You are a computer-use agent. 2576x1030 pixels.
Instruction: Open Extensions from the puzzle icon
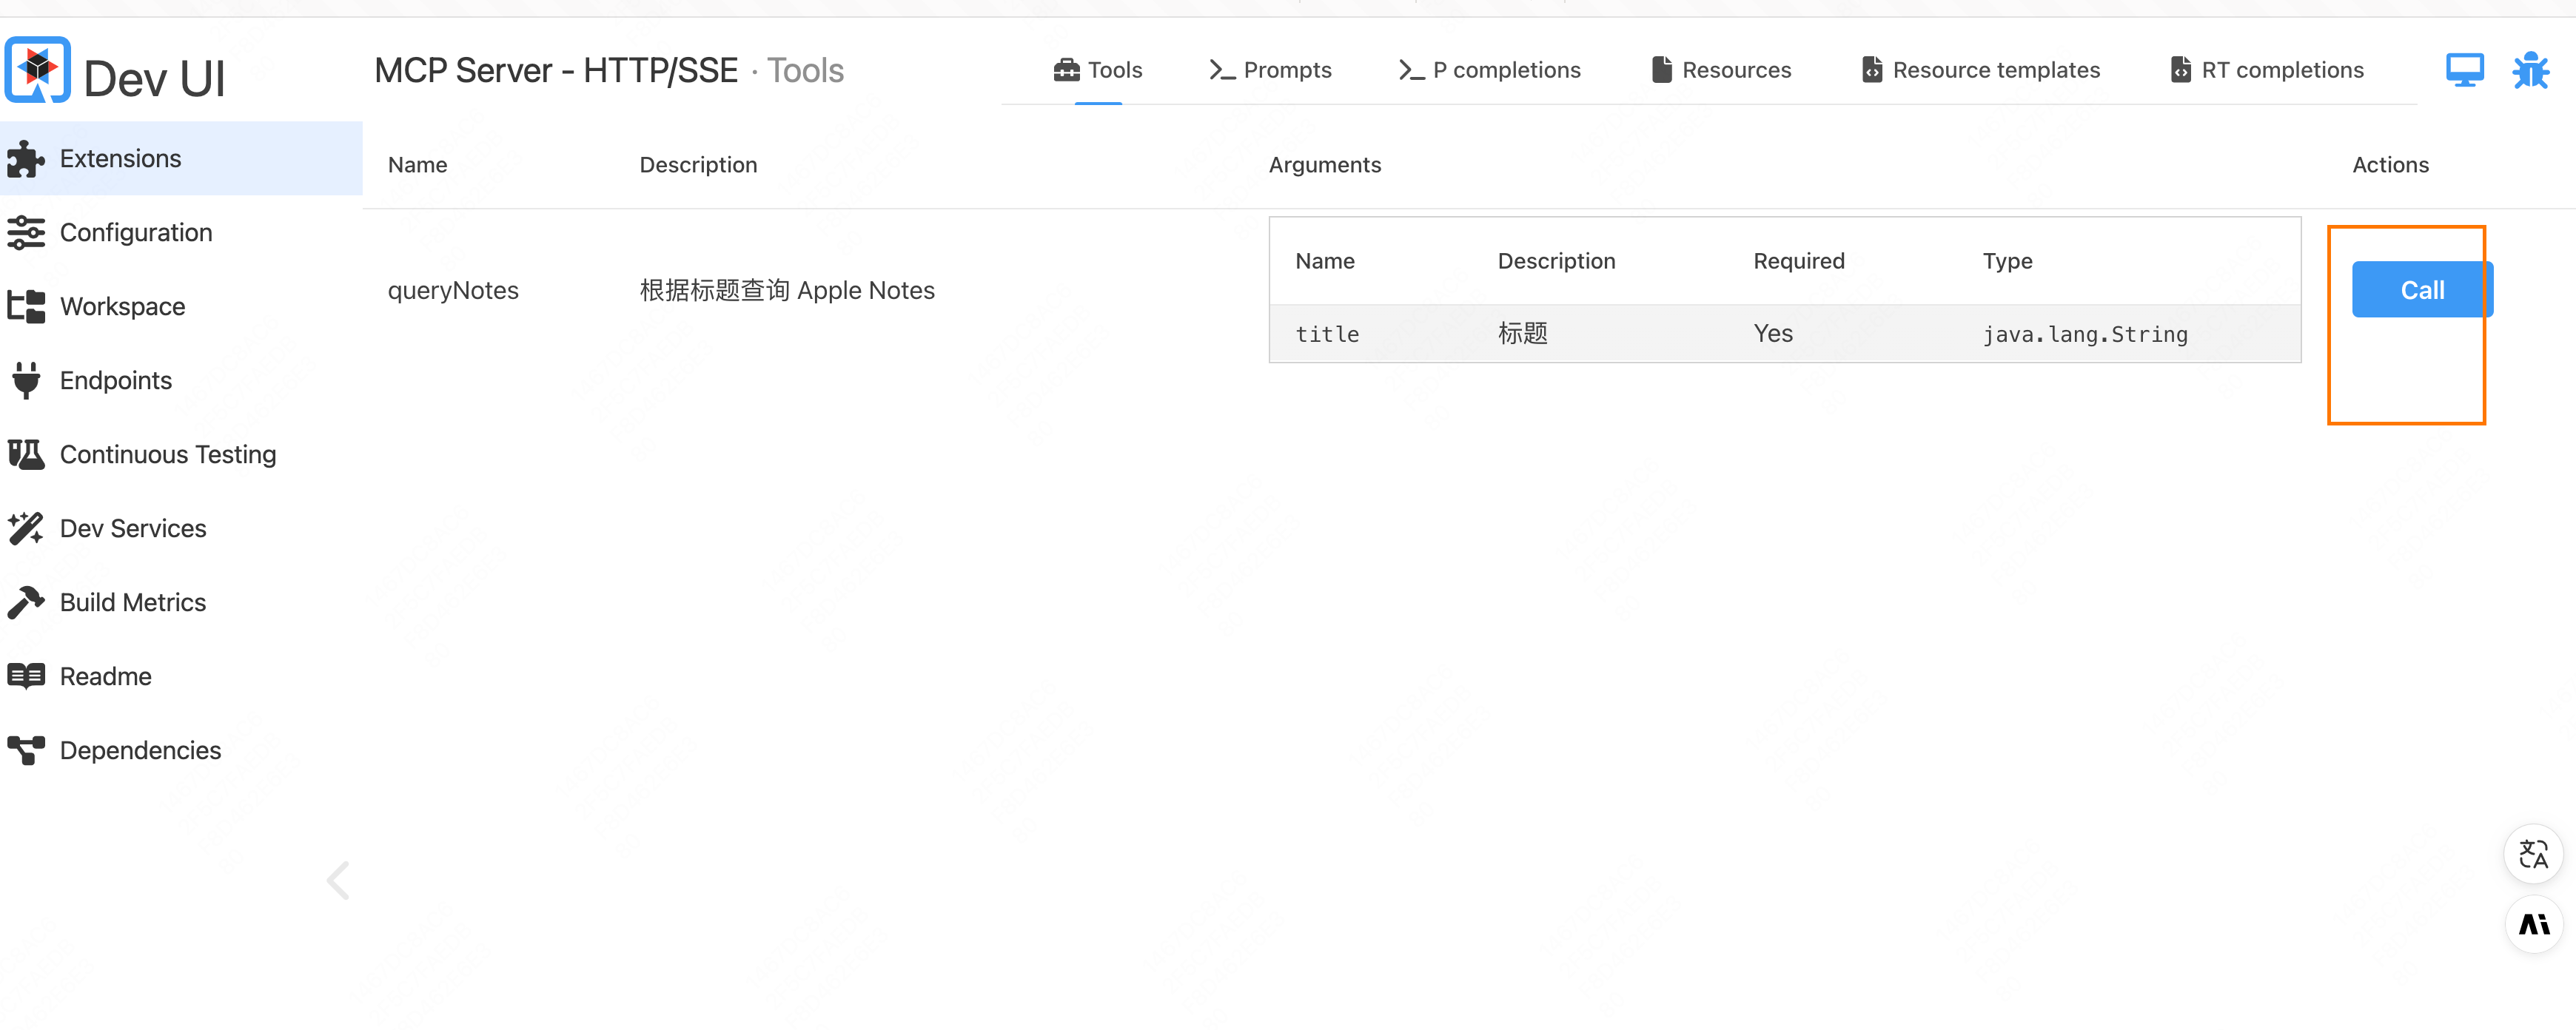[x=26, y=159]
